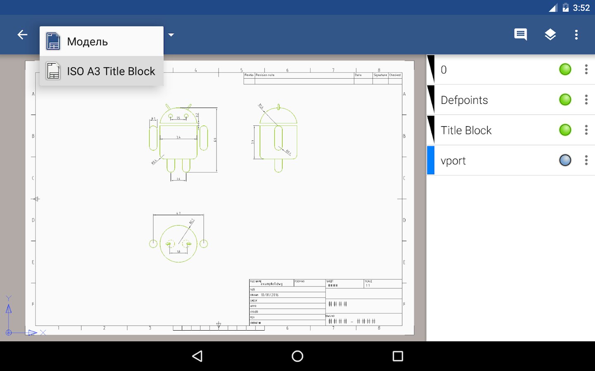The image size is (595, 371).
Task: Toggle visibility of vport layer
Action: pos(565,160)
